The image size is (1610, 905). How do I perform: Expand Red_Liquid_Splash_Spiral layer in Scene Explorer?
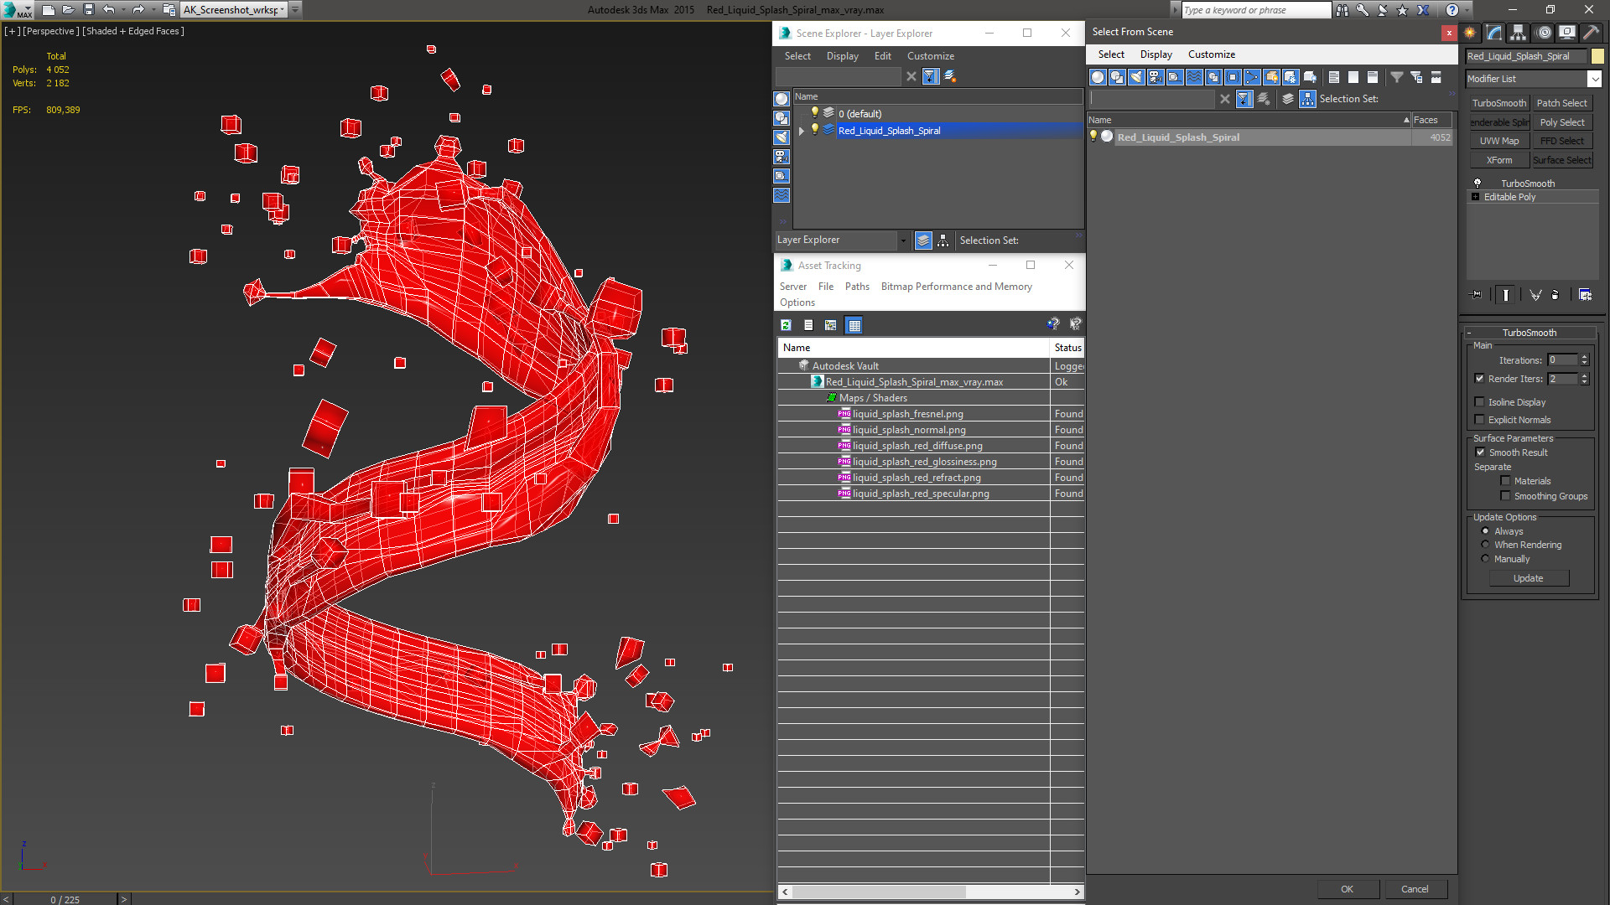(x=802, y=131)
